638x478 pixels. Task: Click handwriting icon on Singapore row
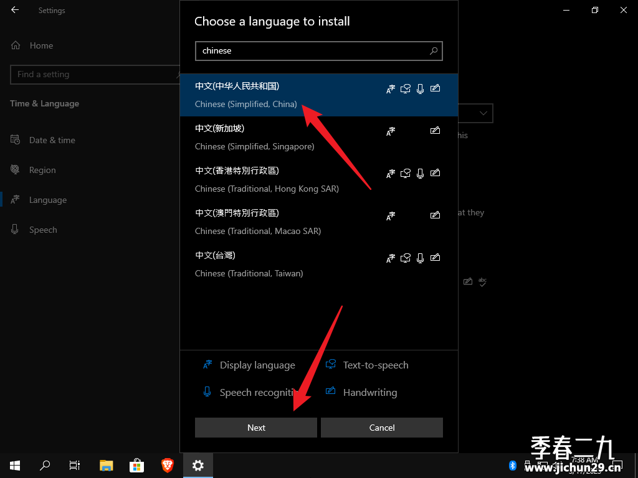tap(436, 131)
